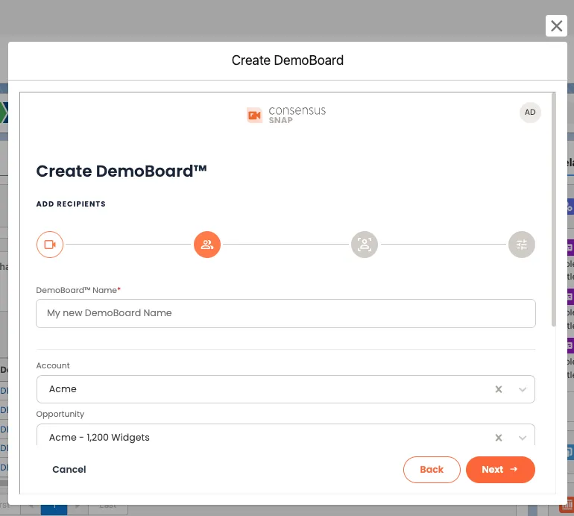Expand the Opportunity dropdown arrow
Image resolution: width=574 pixels, height=516 pixels.
pos(523,438)
